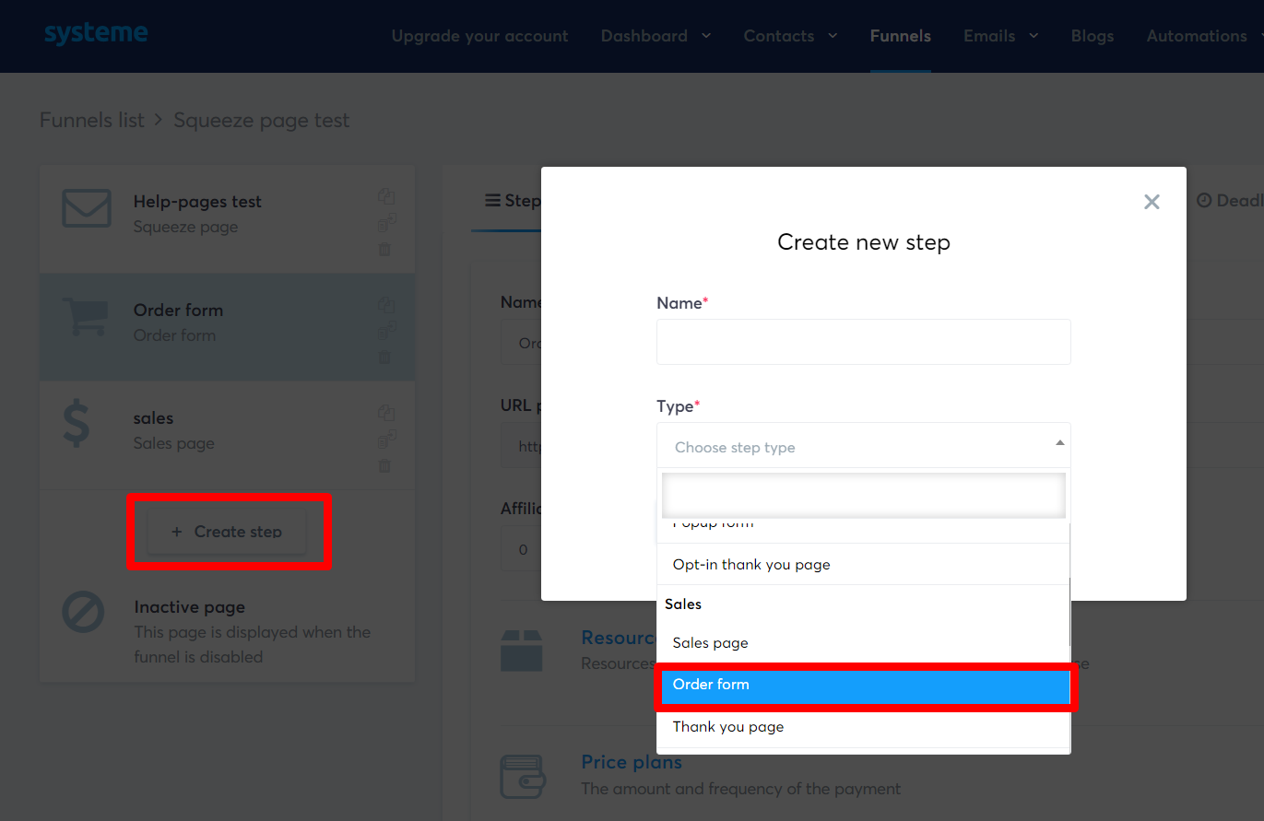Delete the Help-pages test step
Viewport: 1264px width, 821px height.
(x=384, y=249)
